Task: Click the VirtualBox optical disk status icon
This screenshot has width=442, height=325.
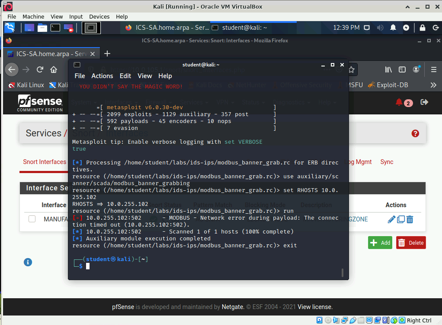Action: [328, 320]
